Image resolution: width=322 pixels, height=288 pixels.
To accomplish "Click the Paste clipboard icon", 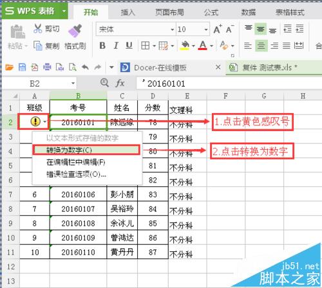I will pos(17,32).
